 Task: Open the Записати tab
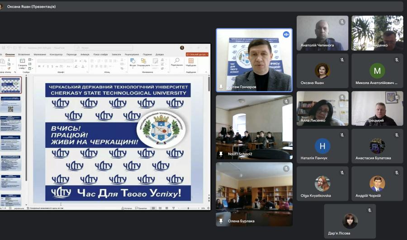coord(116,55)
